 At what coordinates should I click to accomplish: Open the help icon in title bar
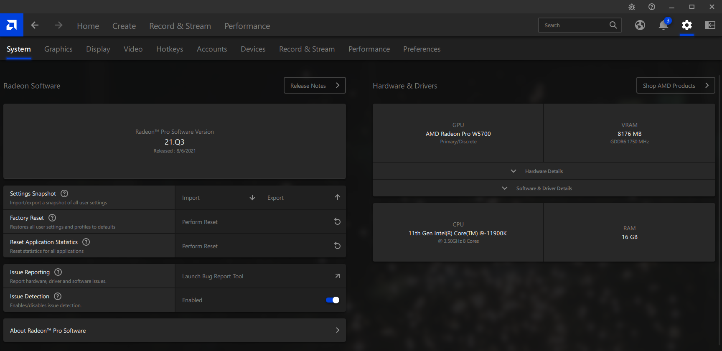coord(652,7)
